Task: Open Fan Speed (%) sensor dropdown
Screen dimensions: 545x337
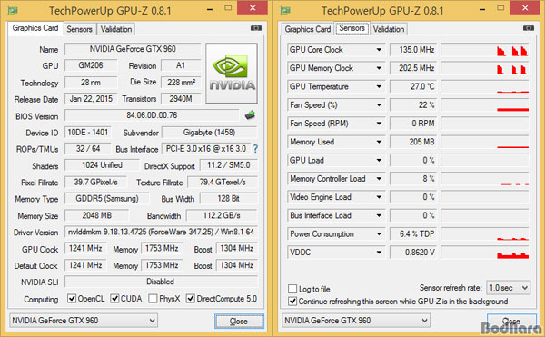Action: (379, 105)
